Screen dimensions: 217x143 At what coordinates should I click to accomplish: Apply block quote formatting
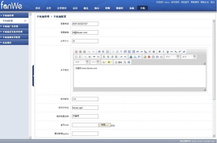(94, 57)
